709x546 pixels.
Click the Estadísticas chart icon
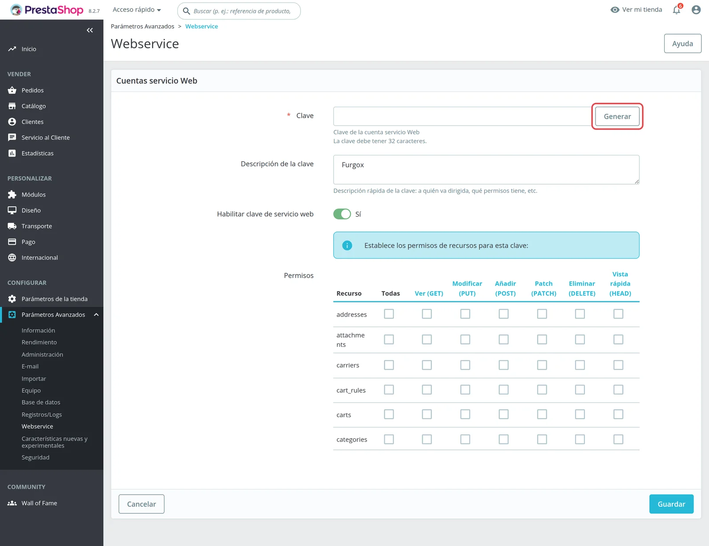(x=12, y=153)
